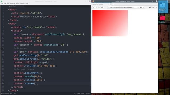Click Firefox logo in window title bar
Image resolution: width=170 pixels, height=95 pixels.
tap(93, 1)
